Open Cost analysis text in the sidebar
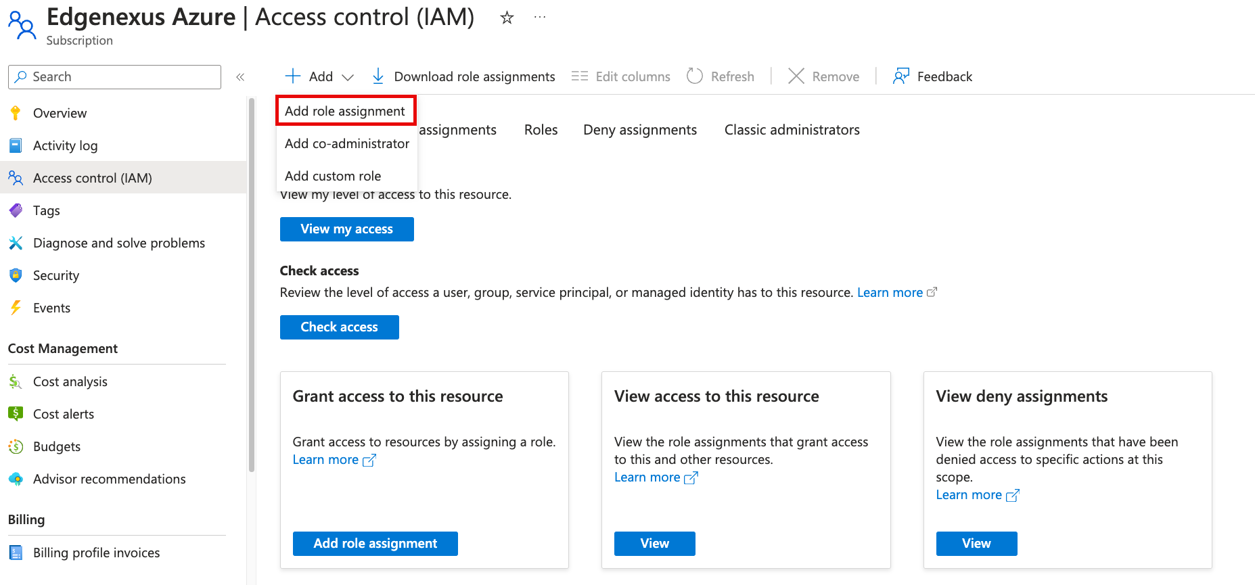1255x585 pixels. tap(70, 381)
